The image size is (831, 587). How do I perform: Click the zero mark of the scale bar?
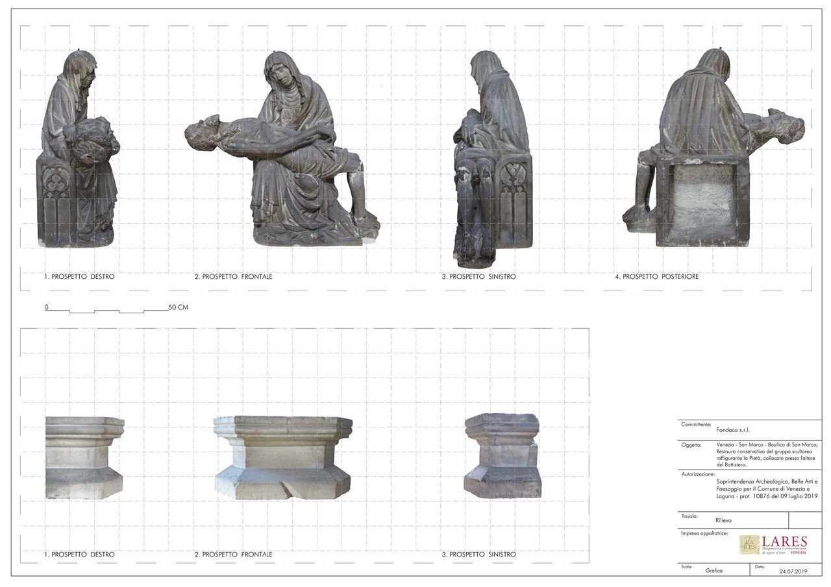[47, 307]
